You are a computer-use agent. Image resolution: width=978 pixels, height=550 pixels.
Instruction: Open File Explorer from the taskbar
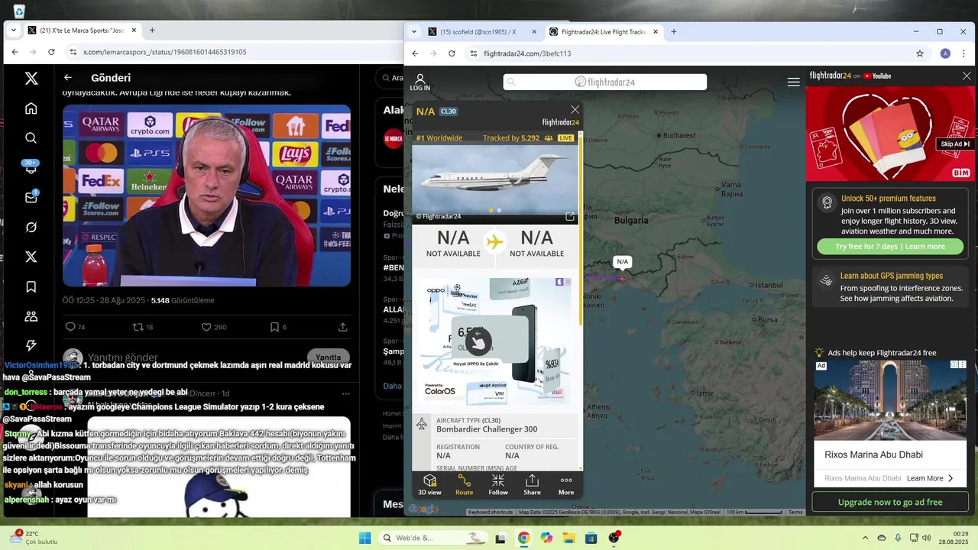[568, 538]
